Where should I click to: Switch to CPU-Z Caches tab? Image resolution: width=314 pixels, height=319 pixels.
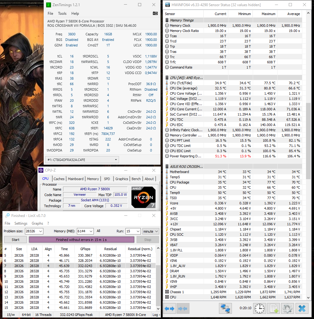[59, 179]
